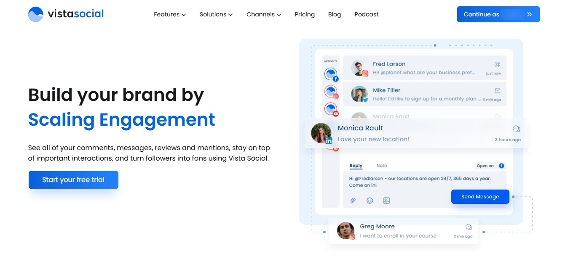Select the Facebook account icon in sidebar
The image size is (568, 269).
point(331,74)
